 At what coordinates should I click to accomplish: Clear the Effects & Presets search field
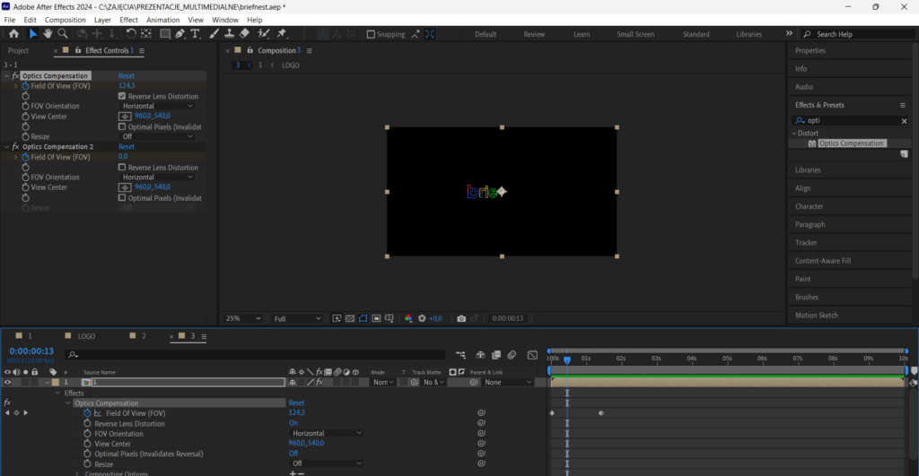point(904,121)
